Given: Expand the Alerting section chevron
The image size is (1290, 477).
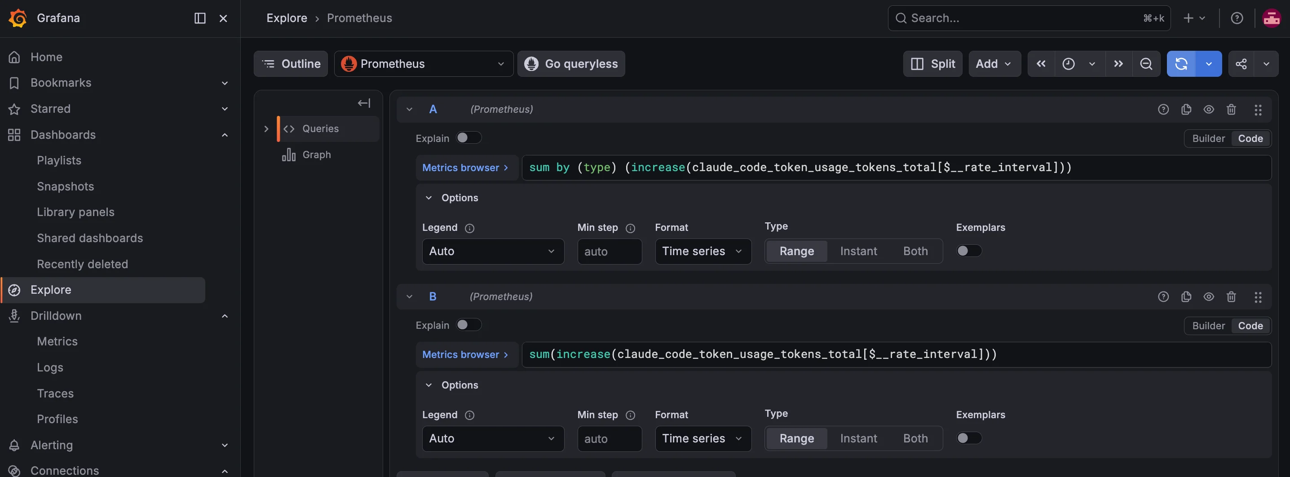Looking at the screenshot, I should click(x=225, y=445).
